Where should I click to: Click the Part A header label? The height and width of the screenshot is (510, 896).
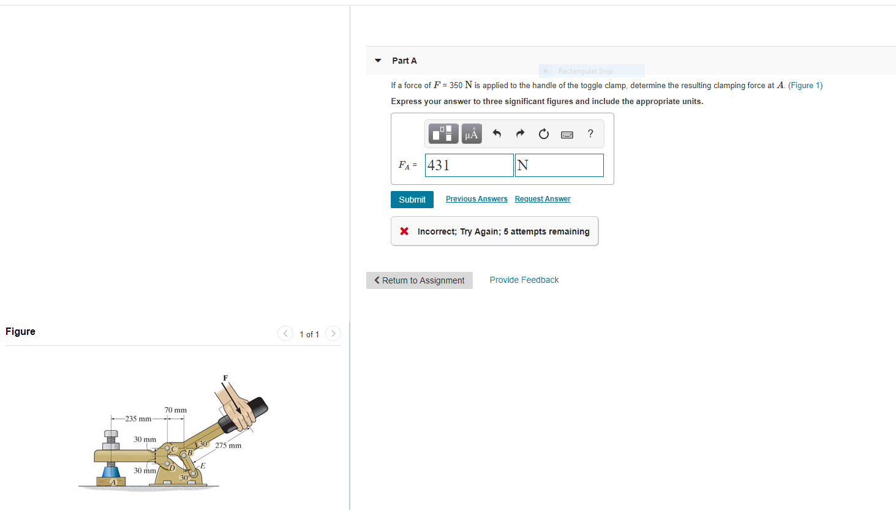(x=404, y=61)
